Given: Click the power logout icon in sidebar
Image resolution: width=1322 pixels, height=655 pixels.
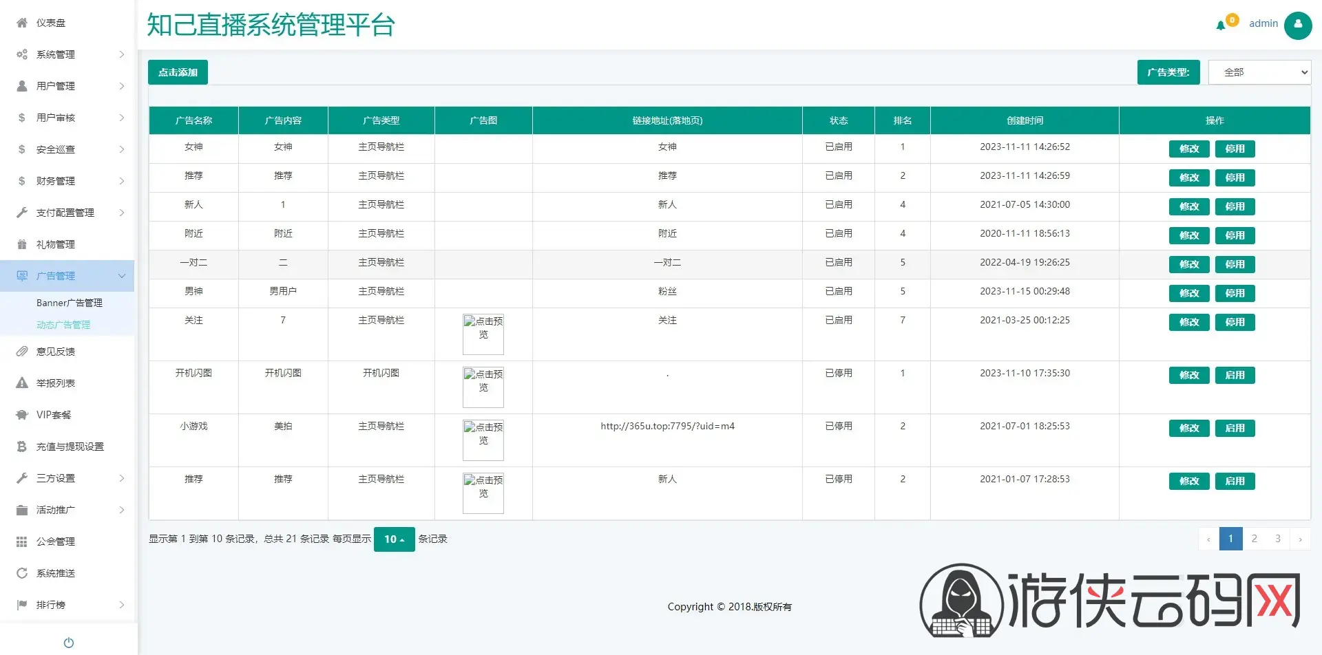Looking at the screenshot, I should coord(69,643).
